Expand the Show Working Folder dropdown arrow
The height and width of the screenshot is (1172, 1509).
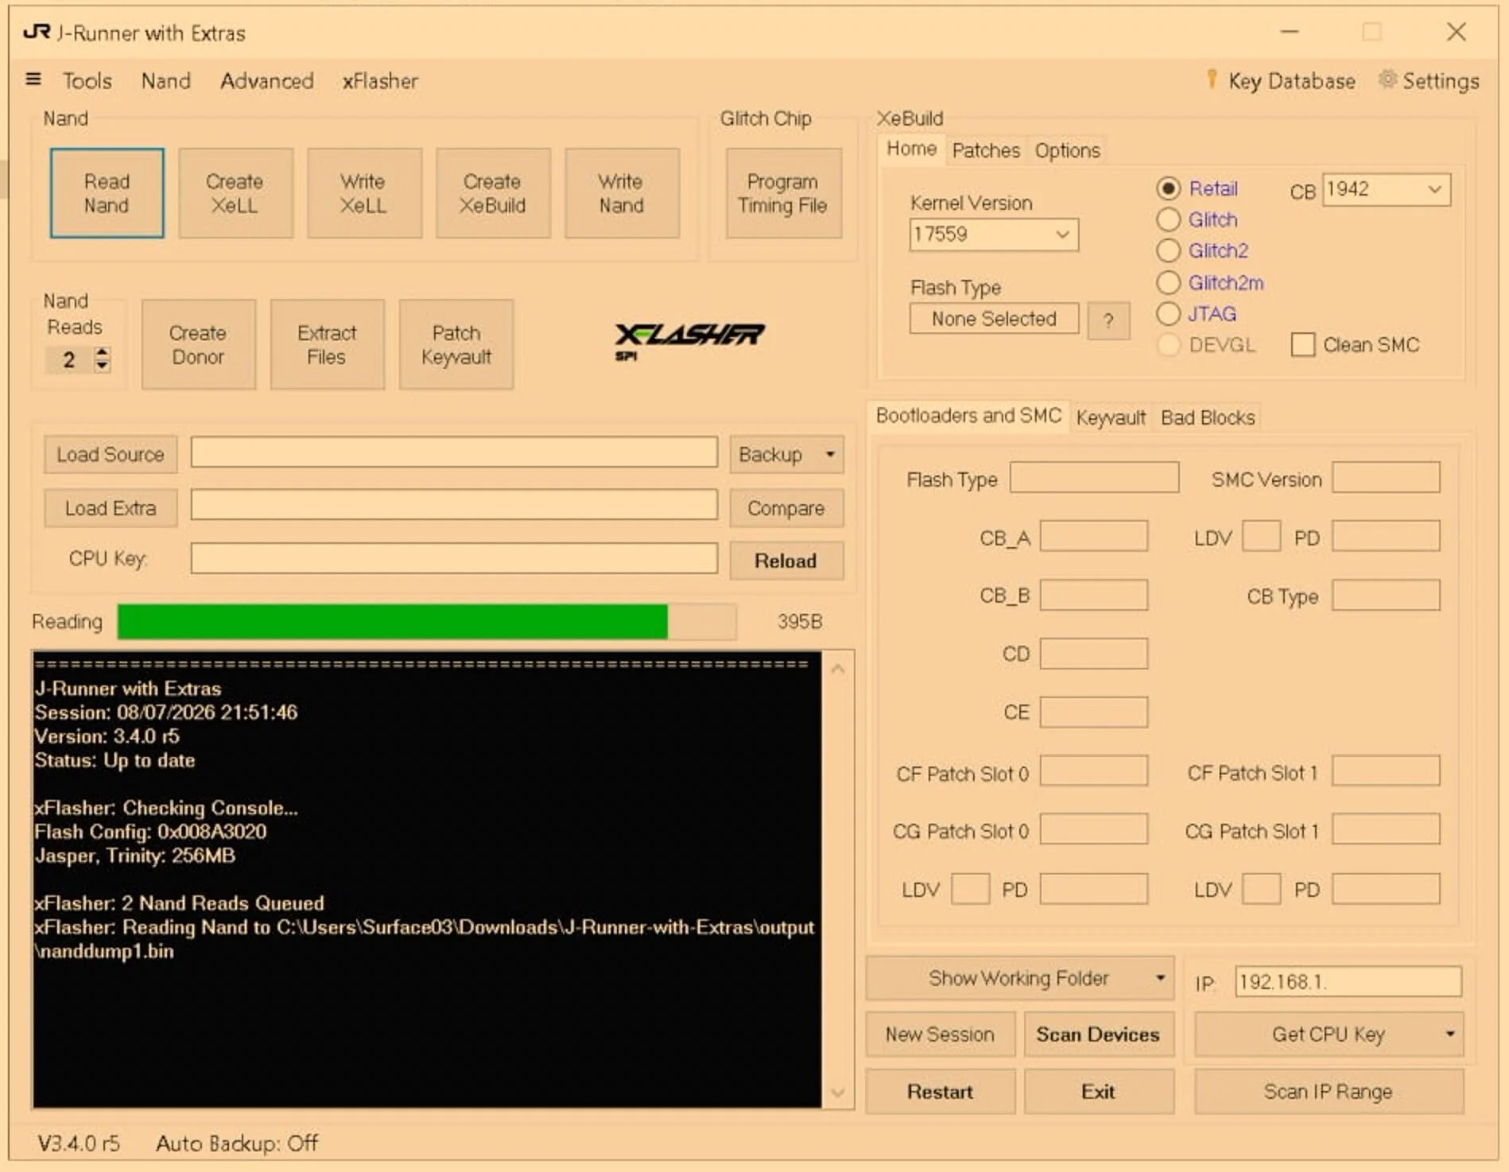pos(1160,978)
